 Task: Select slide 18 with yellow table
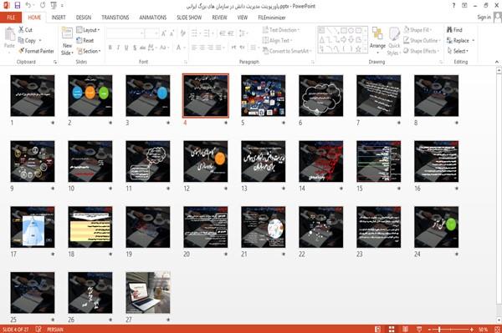pos(90,227)
